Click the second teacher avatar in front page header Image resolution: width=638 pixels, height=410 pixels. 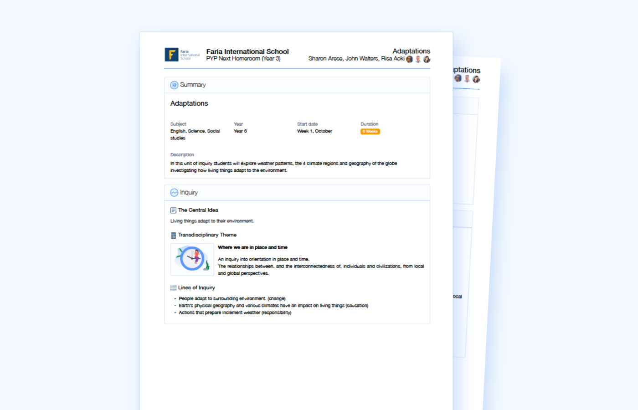[x=418, y=59]
